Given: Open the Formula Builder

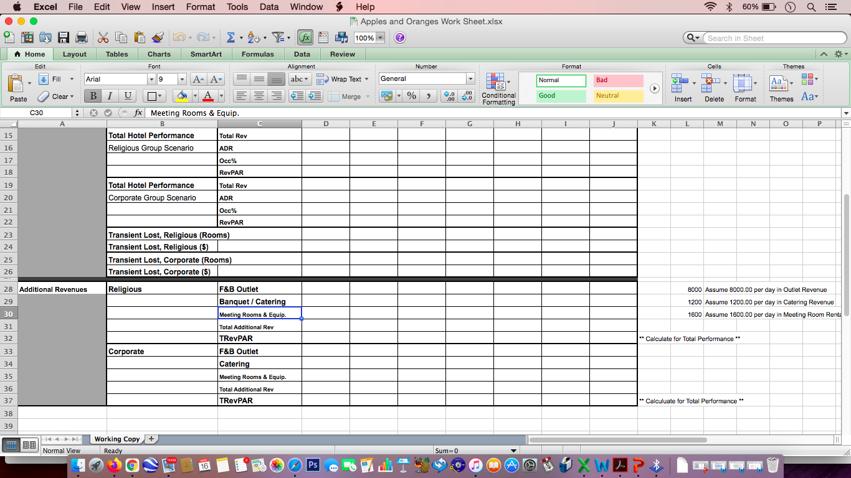Looking at the screenshot, I should pos(305,37).
